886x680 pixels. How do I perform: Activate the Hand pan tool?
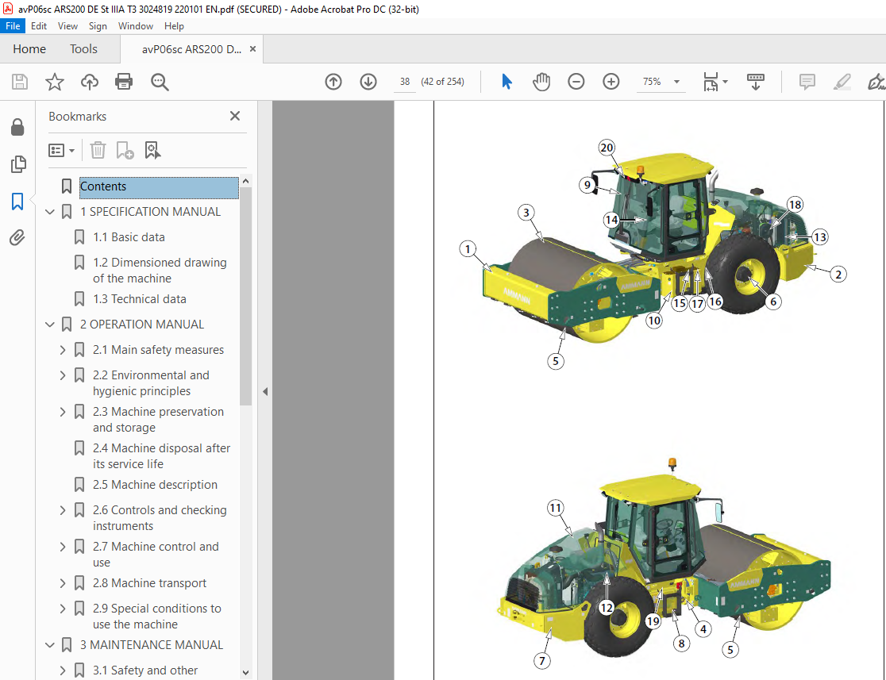[x=541, y=82]
